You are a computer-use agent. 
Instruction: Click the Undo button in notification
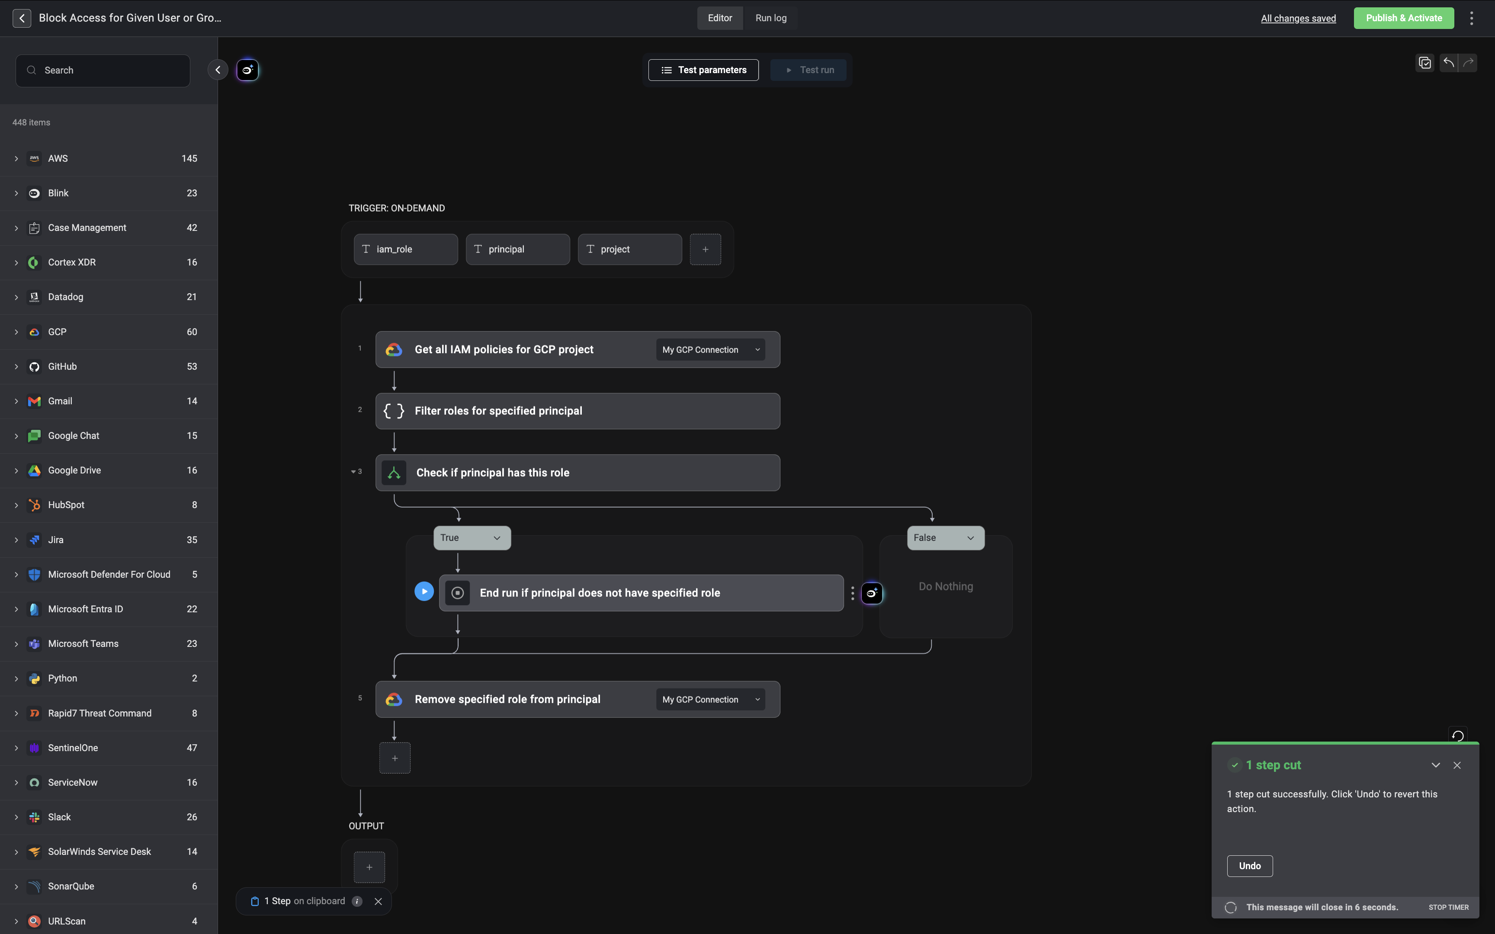pyautogui.click(x=1249, y=865)
